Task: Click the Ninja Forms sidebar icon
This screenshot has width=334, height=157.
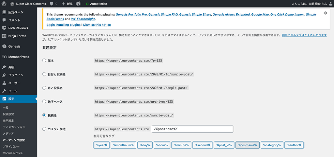Action: 4,36
